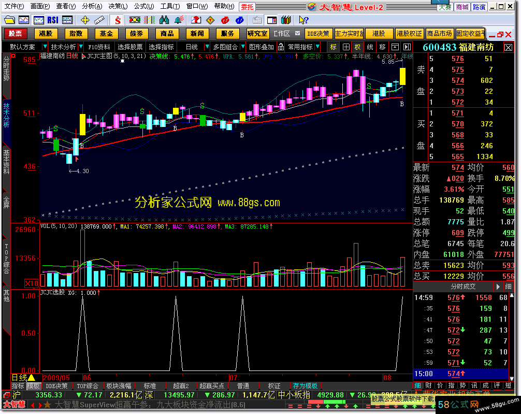Toggle the 细 detail button beside 分时成交
The image size is (521, 414).
509,287
